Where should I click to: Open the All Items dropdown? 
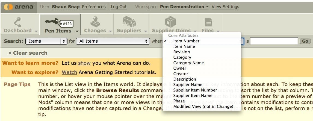coord(113,41)
